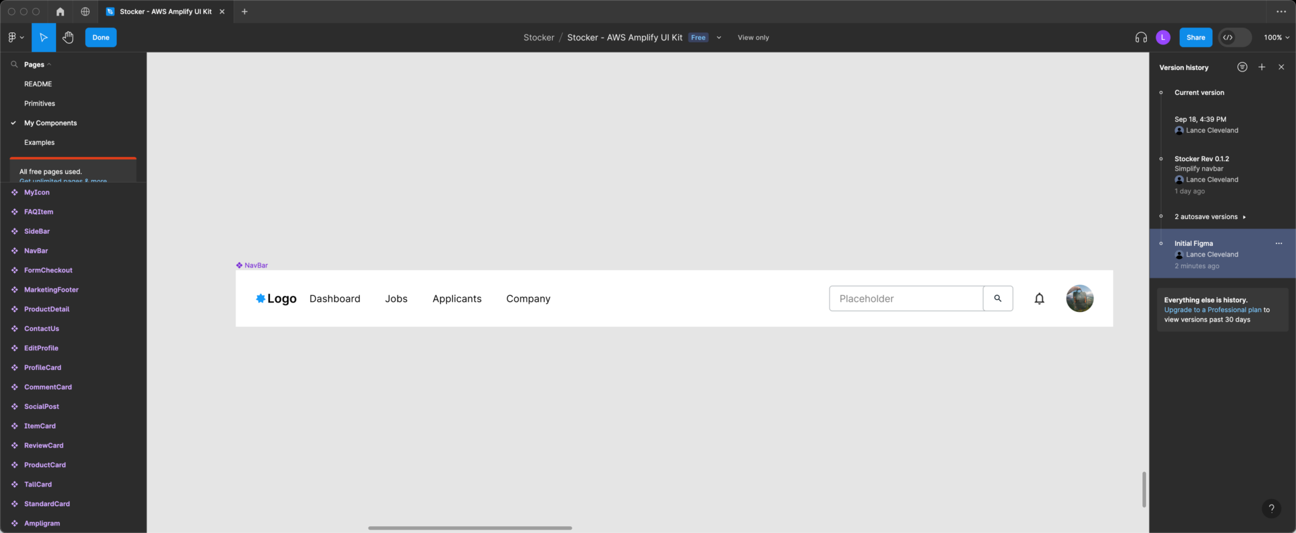Add a new version with plus icon
1296x533 pixels.
coord(1262,67)
